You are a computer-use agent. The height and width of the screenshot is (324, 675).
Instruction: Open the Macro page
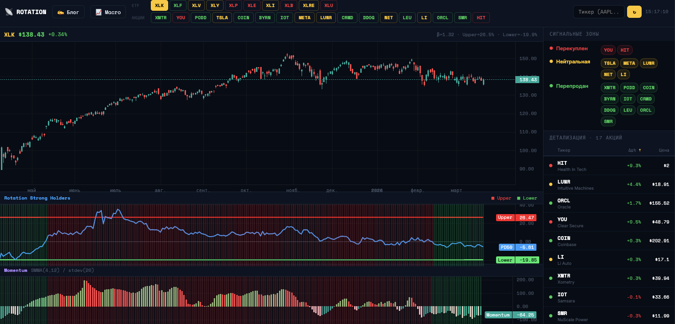[108, 12]
